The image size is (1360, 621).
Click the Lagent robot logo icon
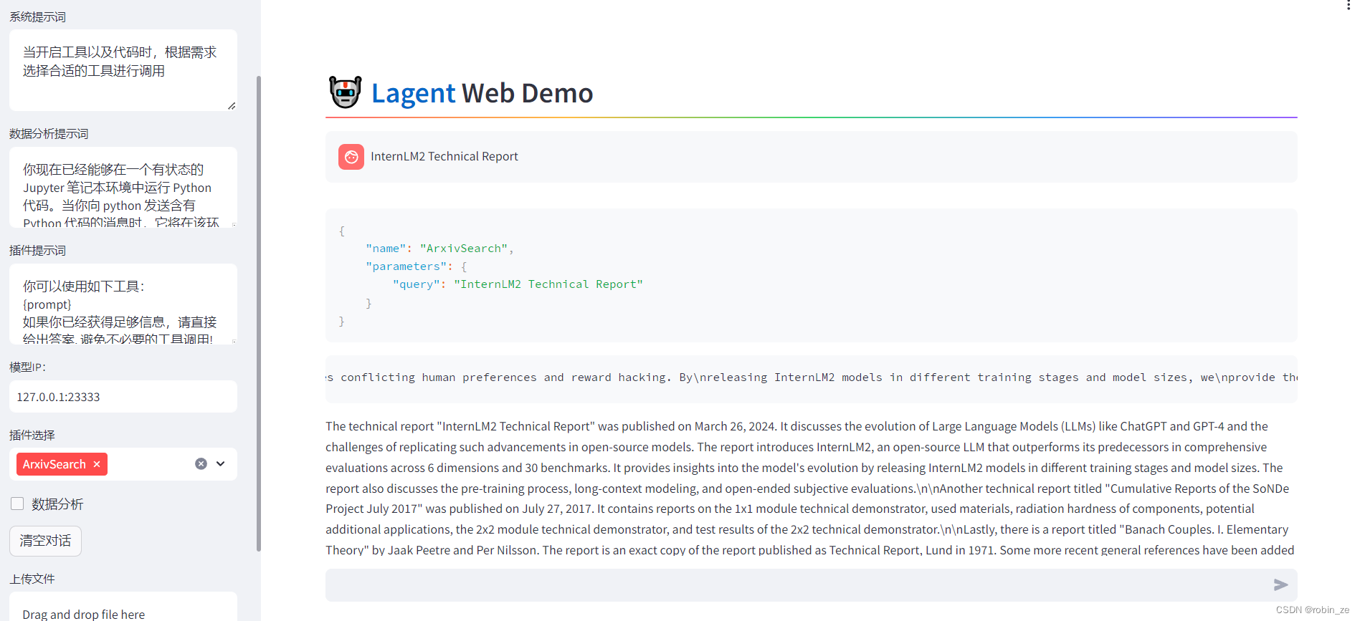point(345,92)
